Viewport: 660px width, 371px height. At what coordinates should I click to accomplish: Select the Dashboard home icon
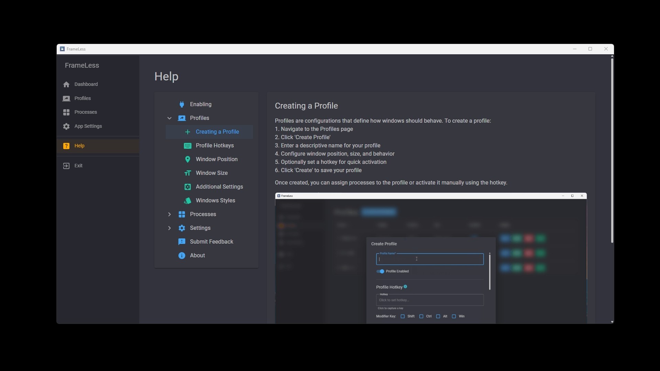point(66,84)
